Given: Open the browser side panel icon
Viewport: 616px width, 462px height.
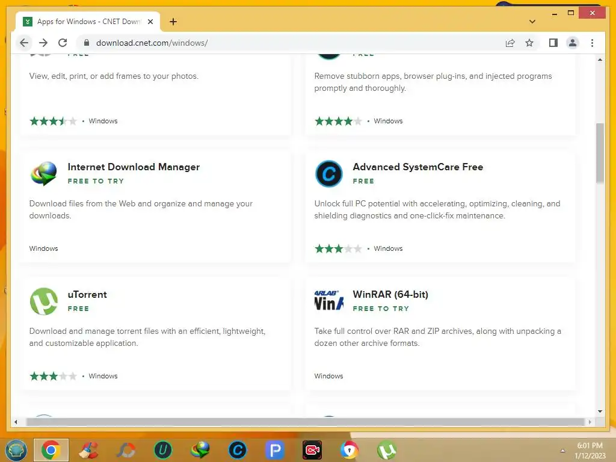Looking at the screenshot, I should pyautogui.click(x=553, y=43).
